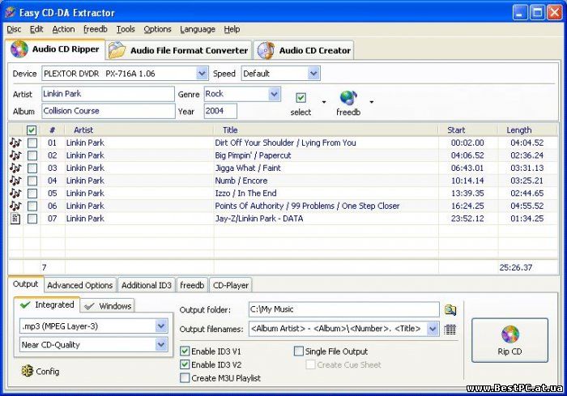Open the Action menu
The height and width of the screenshot is (396, 567).
(63, 29)
